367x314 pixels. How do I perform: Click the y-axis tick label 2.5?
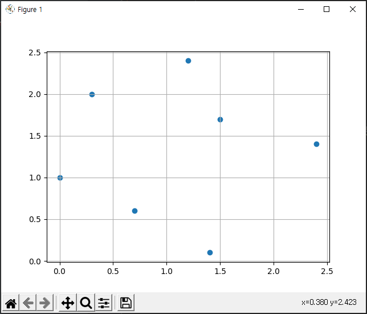tap(35, 53)
